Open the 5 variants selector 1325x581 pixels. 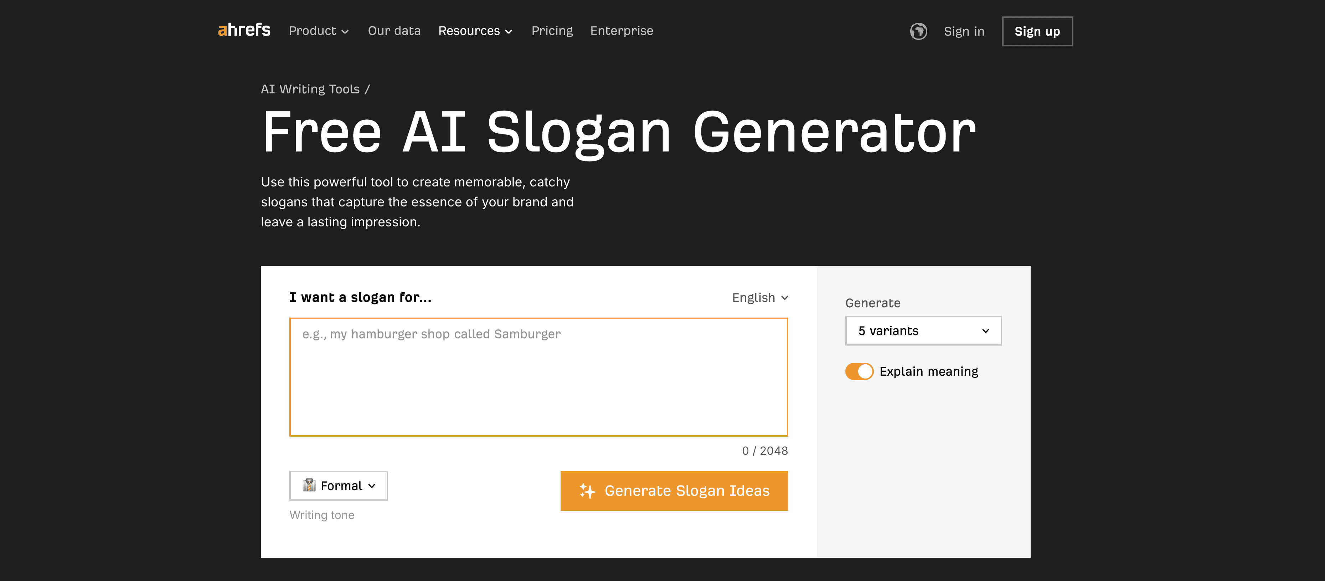click(x=923, y=331)
